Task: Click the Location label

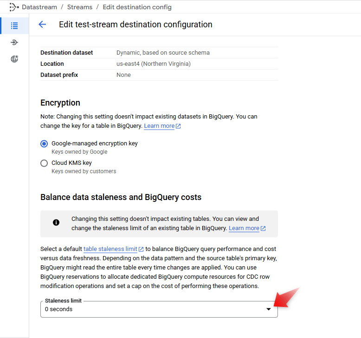Action: [52, 63]
